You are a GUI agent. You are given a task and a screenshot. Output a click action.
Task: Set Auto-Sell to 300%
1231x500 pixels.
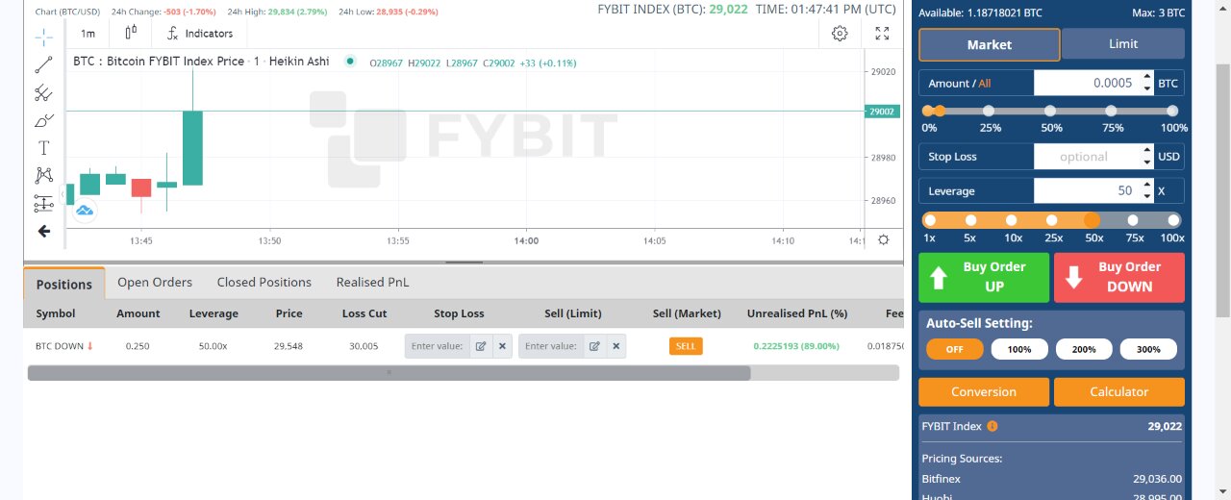pyautogui.click(x=1148, y=349)
